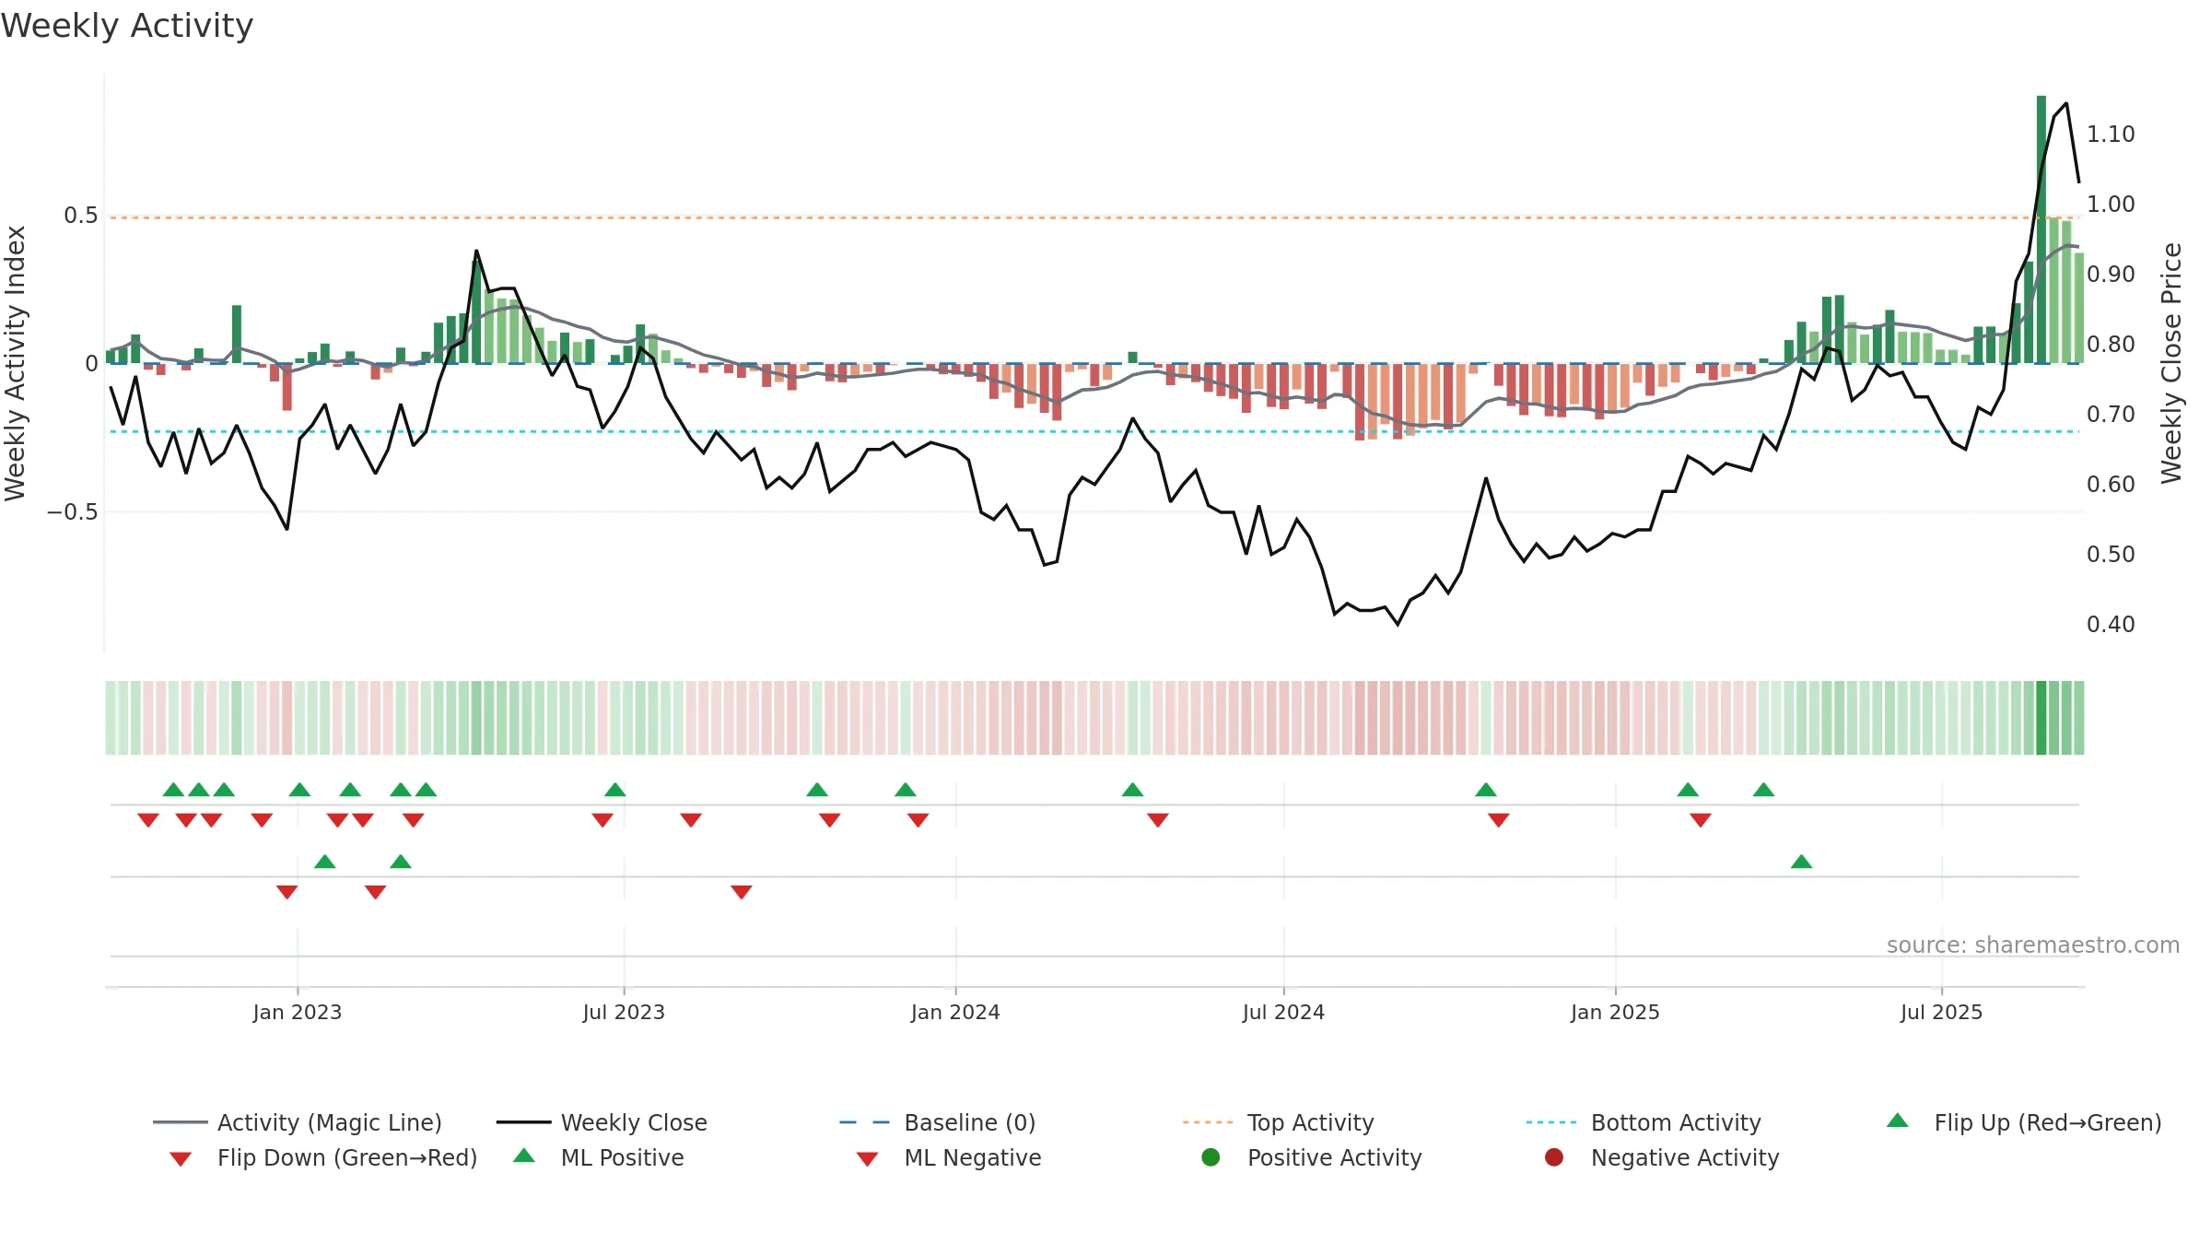Toggle the Weekly Close legend entry

(602, 1122)
